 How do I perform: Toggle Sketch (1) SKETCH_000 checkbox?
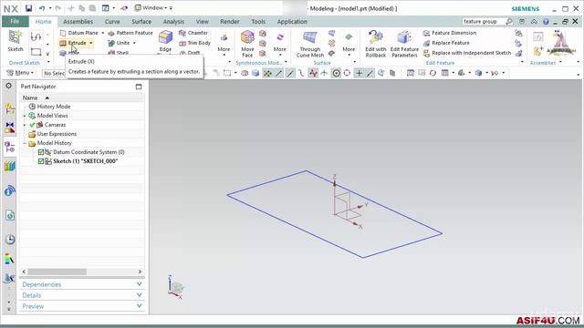click(x=41, y=161)
